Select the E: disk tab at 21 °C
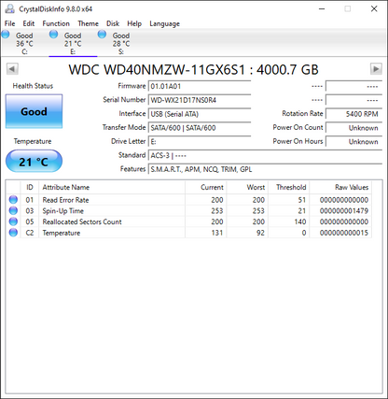This screenshot has height=399, width=388. [73, 43]
